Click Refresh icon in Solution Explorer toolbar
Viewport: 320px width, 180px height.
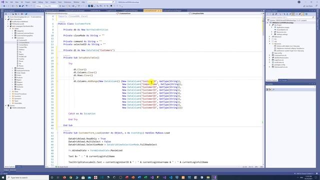coord(287,14)
